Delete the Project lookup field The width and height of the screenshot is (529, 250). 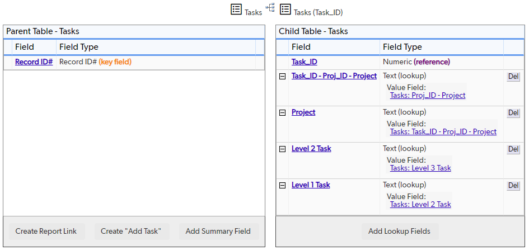[513, 113]
